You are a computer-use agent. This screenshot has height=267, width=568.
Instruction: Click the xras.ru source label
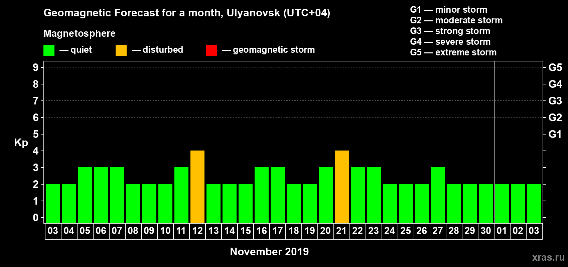(548, 257)
